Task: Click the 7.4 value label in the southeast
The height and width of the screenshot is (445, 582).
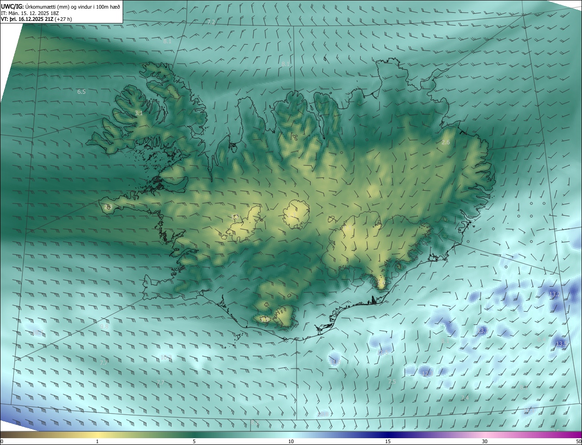Action: click(465, 398)
